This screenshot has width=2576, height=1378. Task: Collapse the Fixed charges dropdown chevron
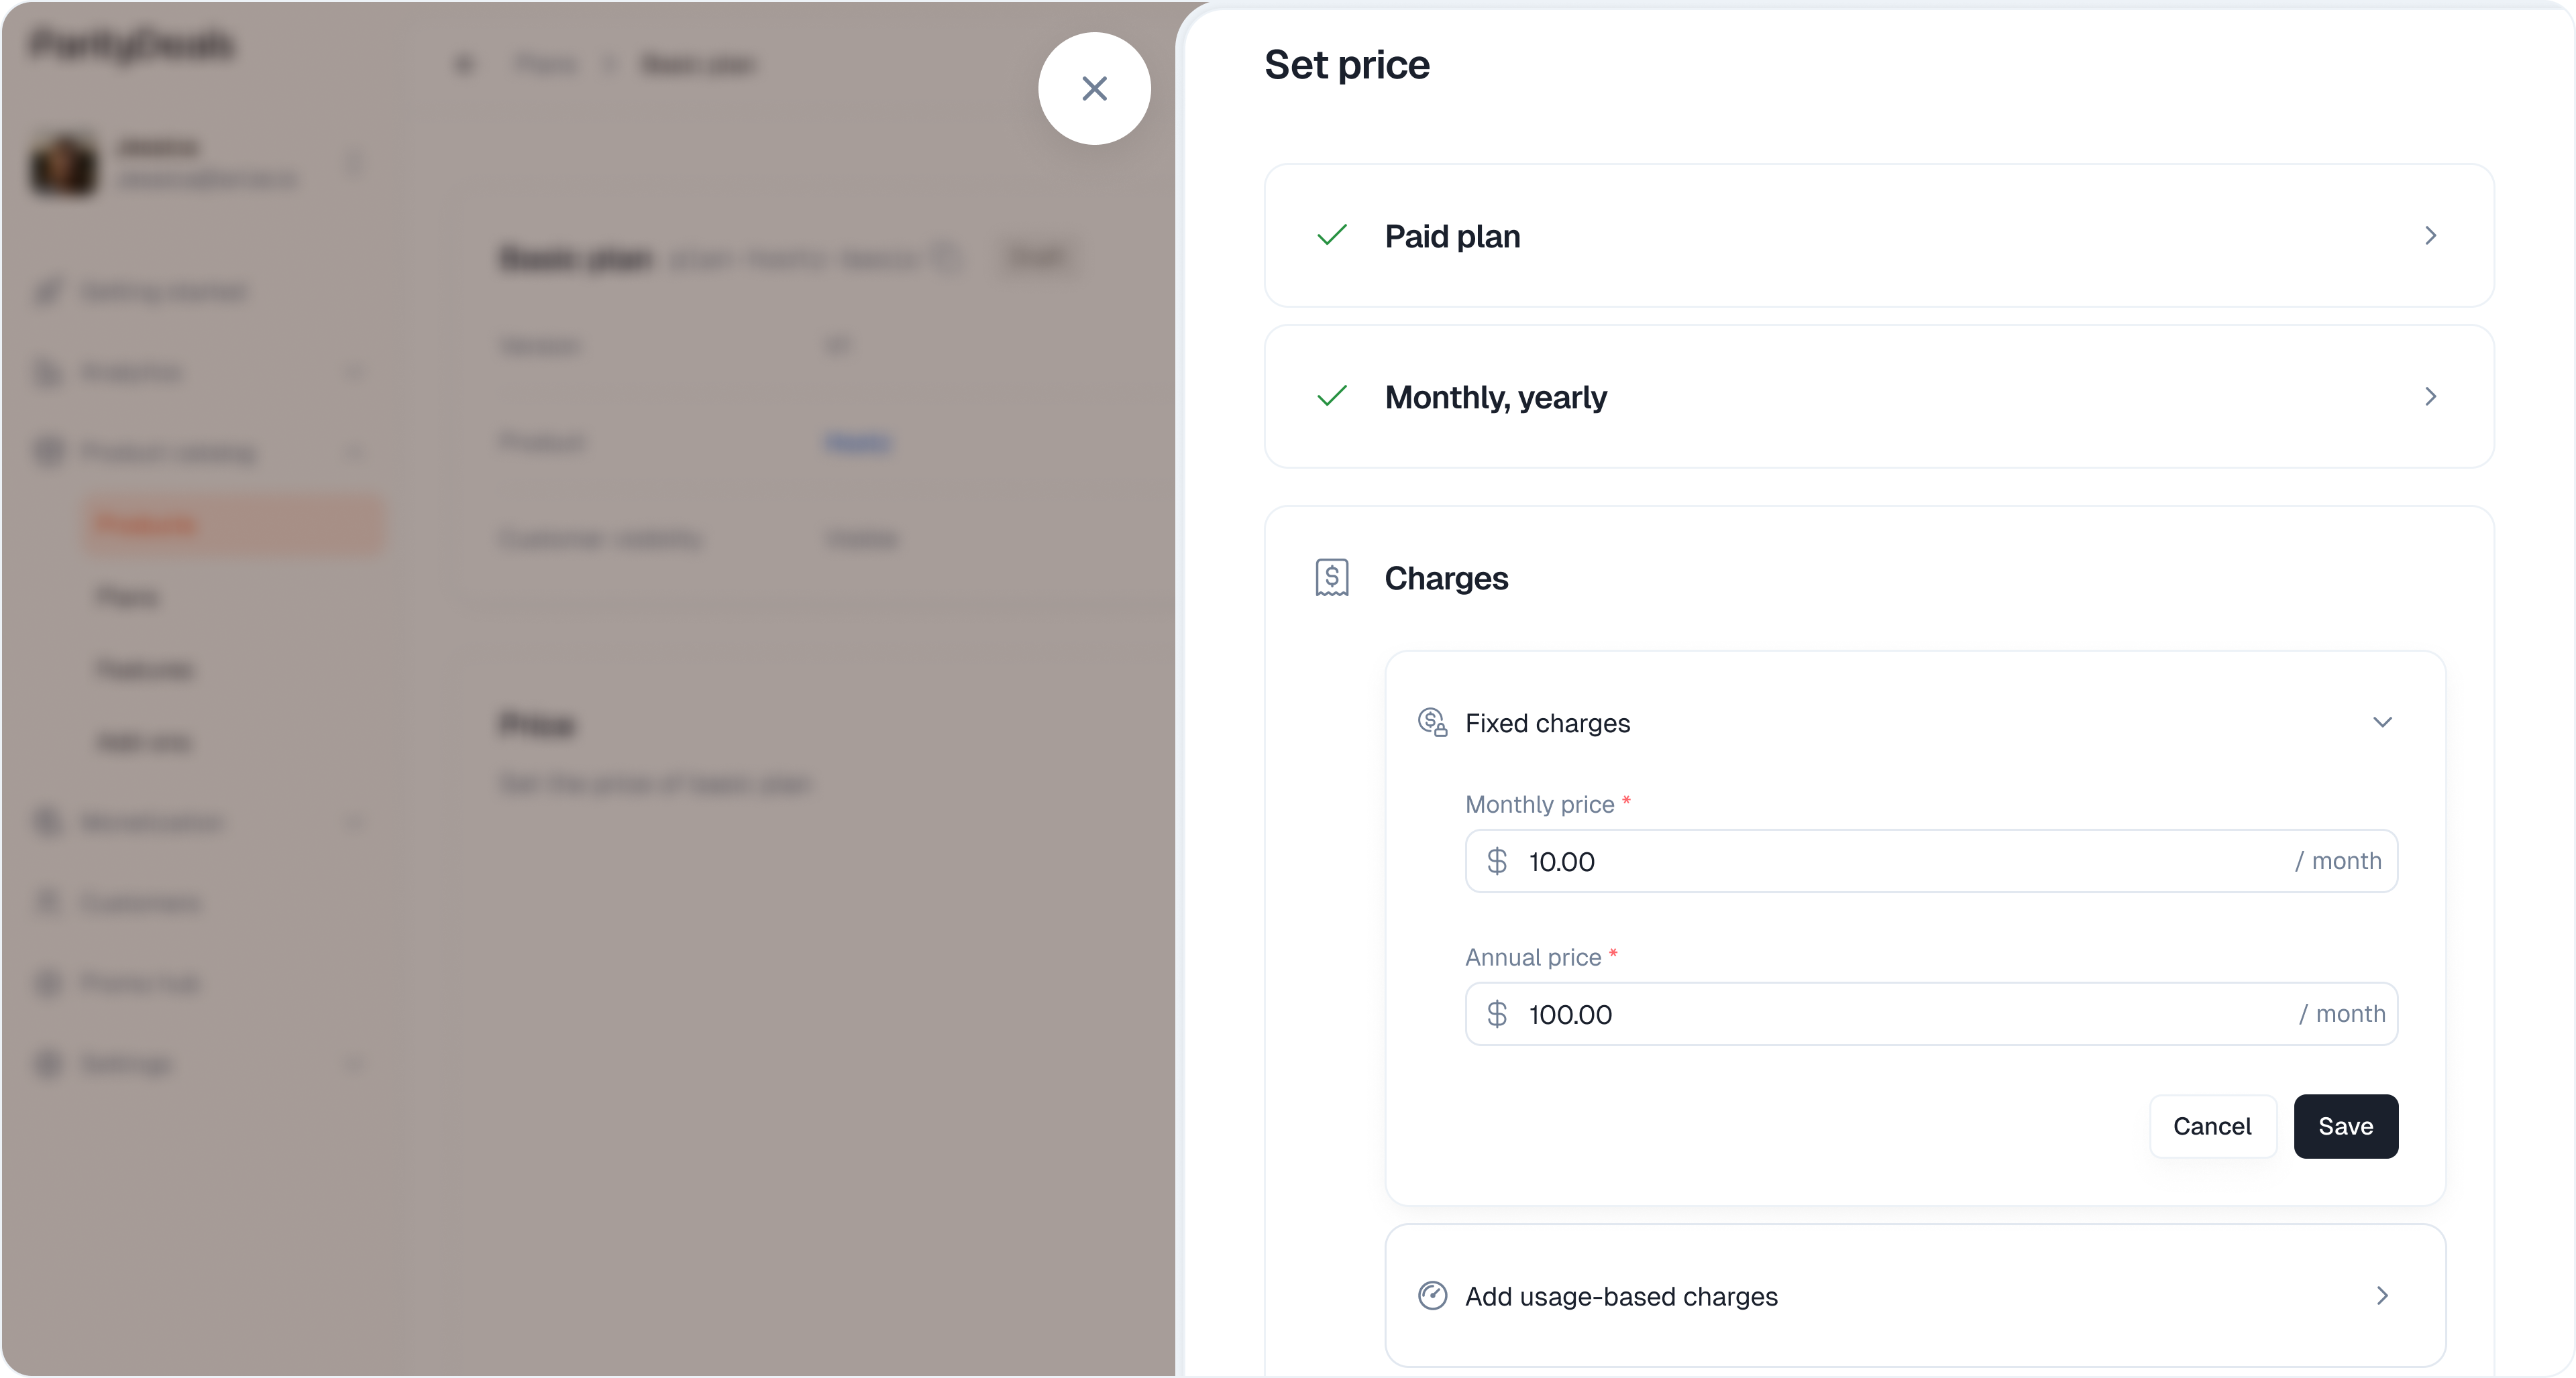click(2382, 722)
